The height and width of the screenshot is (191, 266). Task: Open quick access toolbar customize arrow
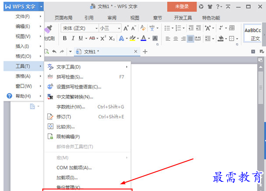[70, 51]
